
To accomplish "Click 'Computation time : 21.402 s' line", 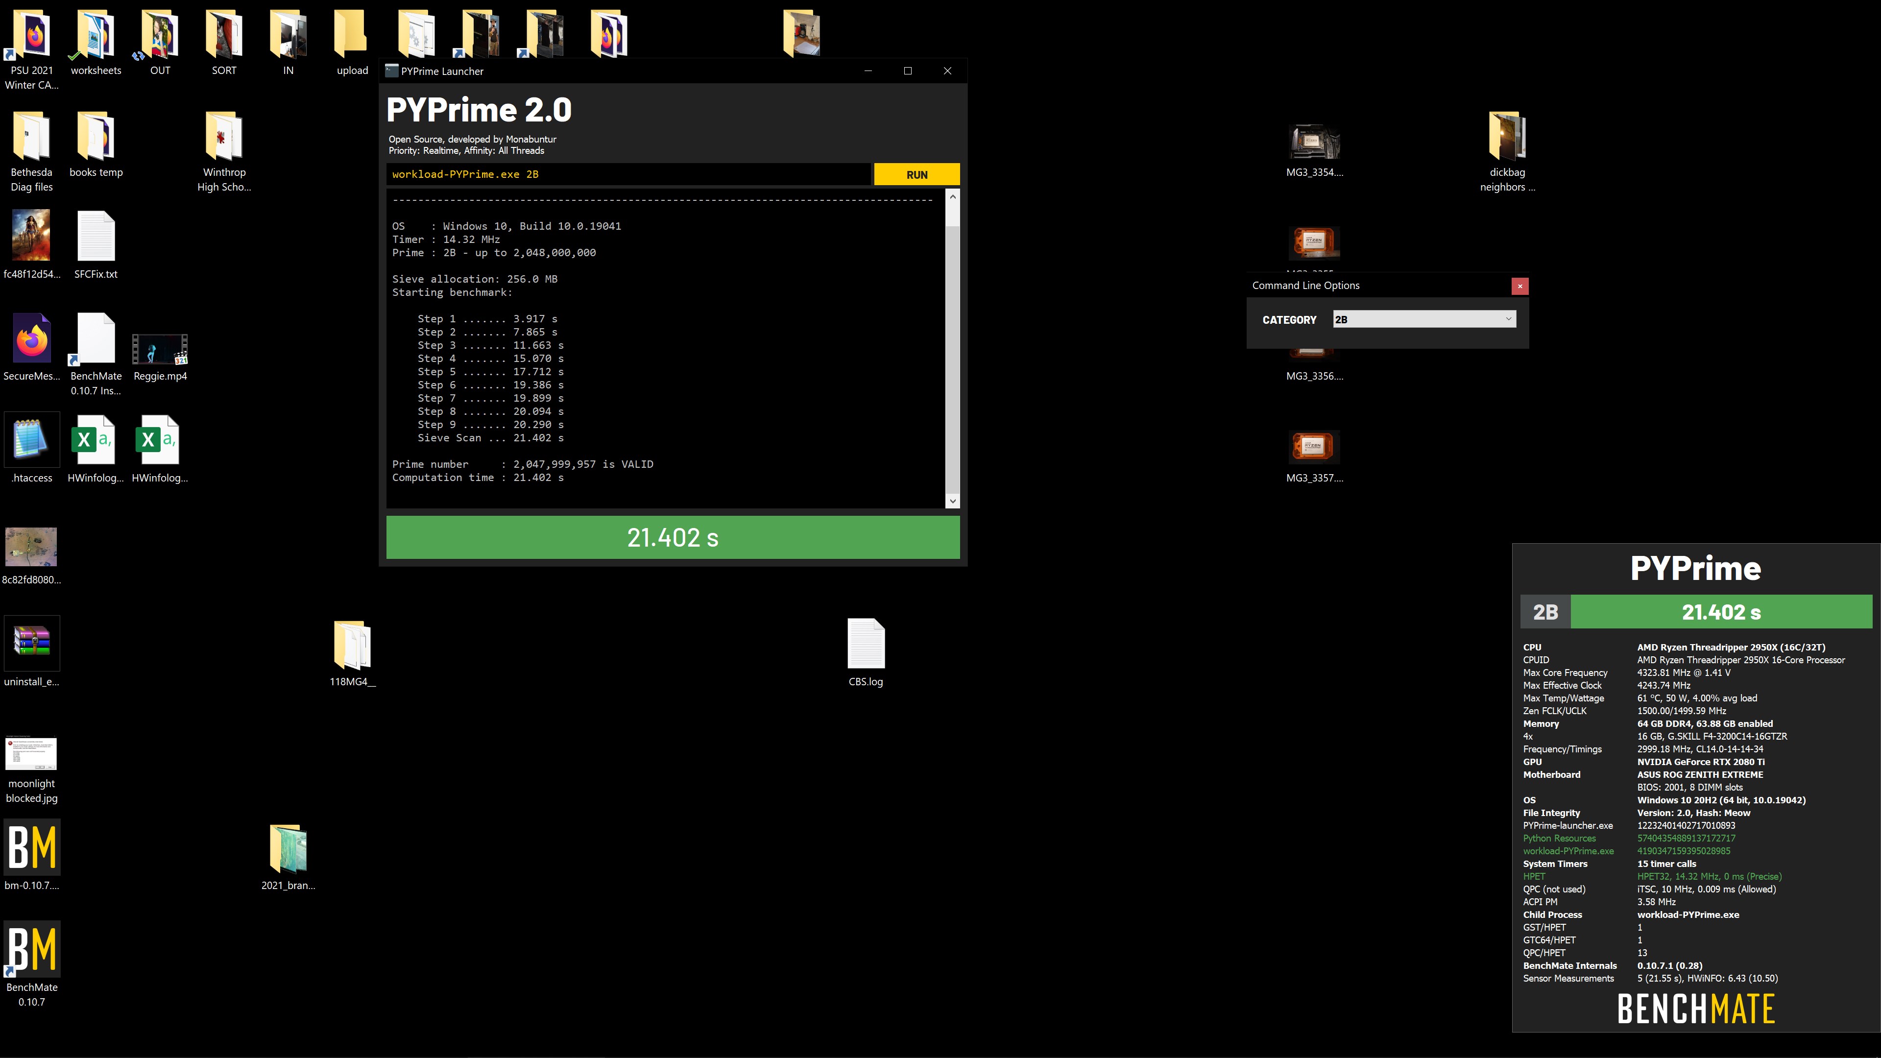I will [478, 478].
